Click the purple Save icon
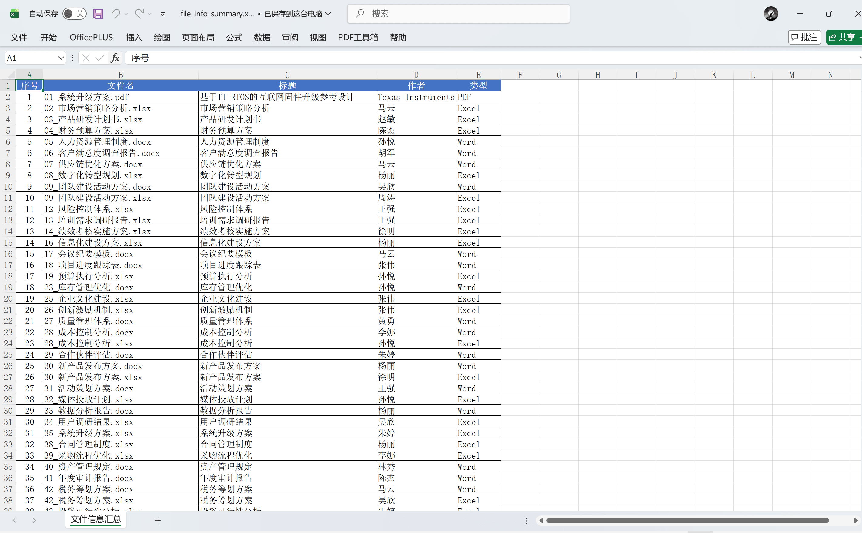 click(x=98, y=14)
